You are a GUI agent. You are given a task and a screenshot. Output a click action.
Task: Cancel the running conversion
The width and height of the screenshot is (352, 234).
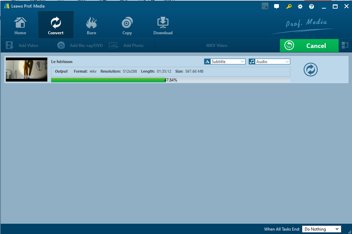(309, 46)
